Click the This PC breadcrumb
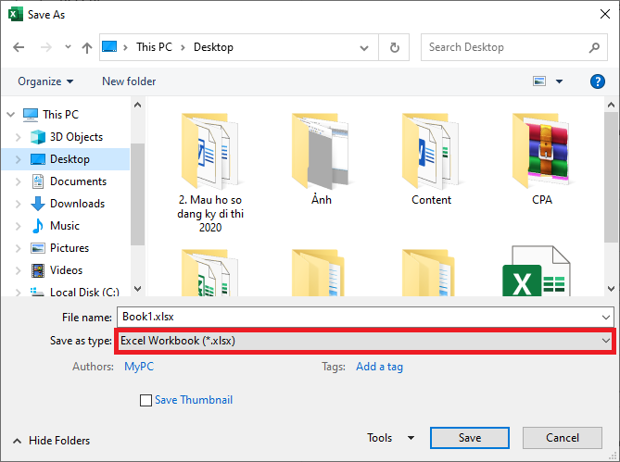Image resolution: width=620 pixels, height=462 pixels. click(154, 47)
